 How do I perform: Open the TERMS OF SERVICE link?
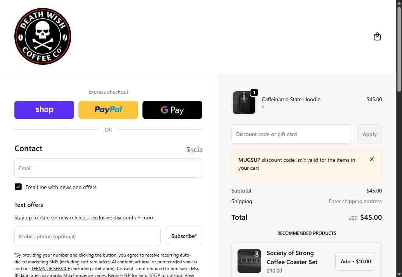click(x=50, y=269)
